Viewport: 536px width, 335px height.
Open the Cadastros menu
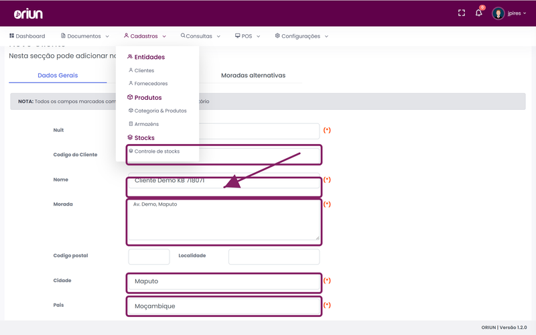145,36
